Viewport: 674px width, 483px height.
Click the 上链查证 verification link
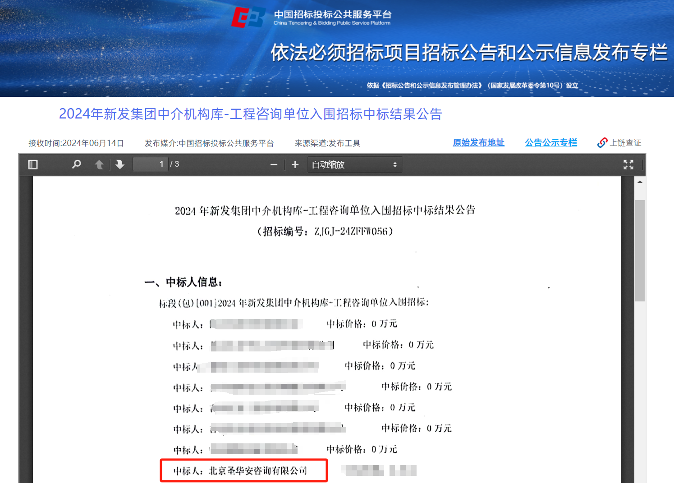point(625,143)
